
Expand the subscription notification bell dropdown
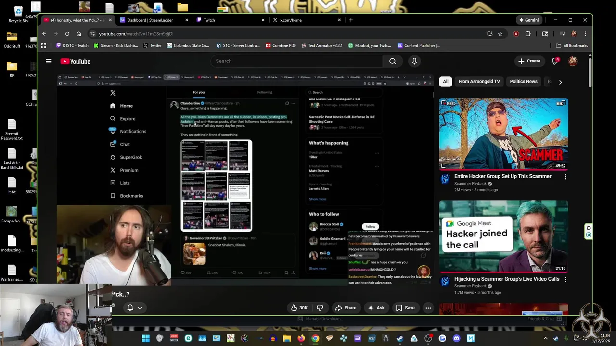[134, 308]
